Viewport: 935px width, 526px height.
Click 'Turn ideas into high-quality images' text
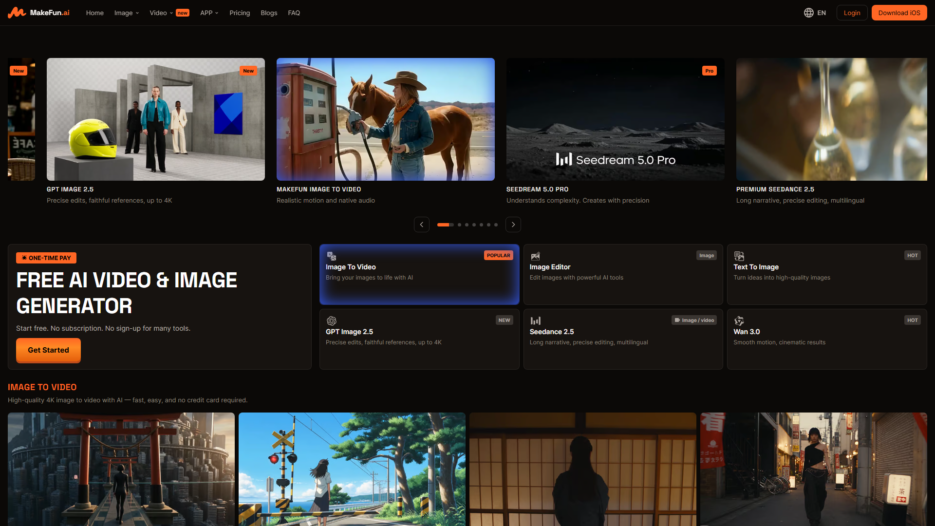pos(782,278)
